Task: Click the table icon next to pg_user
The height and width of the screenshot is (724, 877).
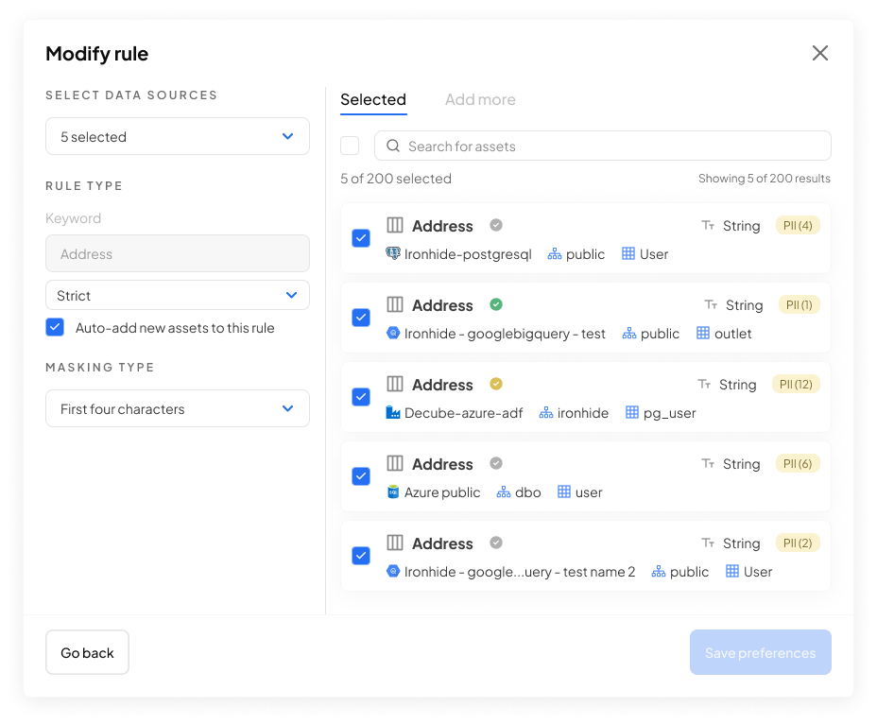Action: pyautogui.click(x=632, y=413)
